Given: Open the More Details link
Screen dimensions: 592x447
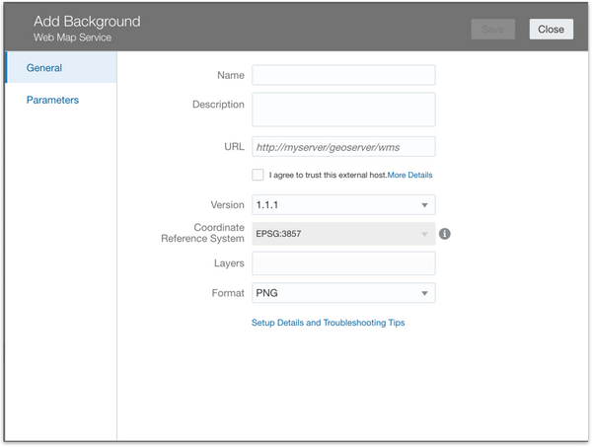Looking at the screenshot, I should pyautogui.click(x=409, y=175).
